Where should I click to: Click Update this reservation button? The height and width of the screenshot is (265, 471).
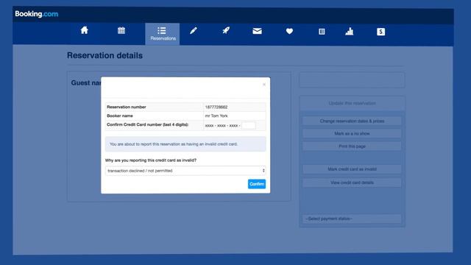point(352,103)
